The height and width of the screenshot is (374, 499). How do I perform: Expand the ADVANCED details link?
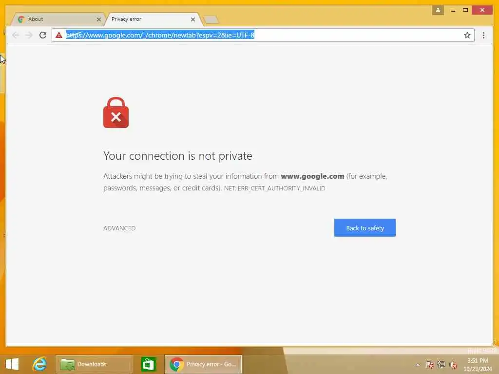point(119,228)
